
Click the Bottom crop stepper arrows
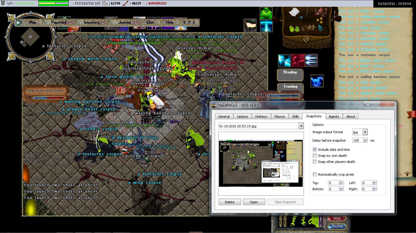[341, 189]
